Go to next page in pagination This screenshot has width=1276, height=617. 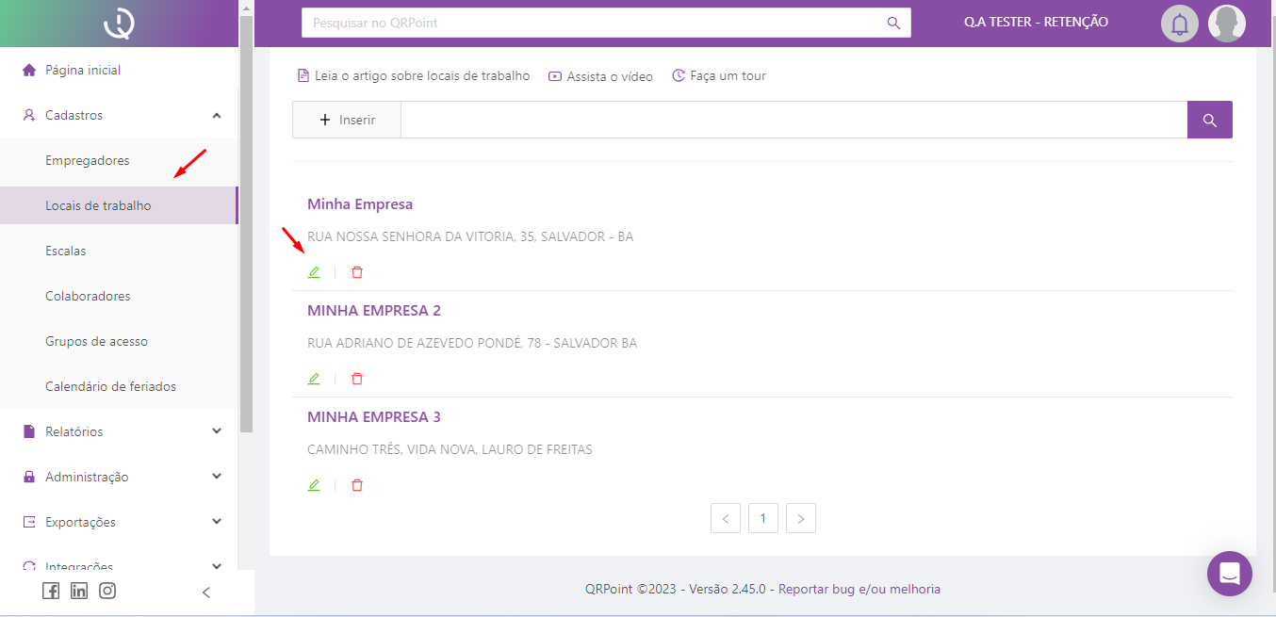800,518
